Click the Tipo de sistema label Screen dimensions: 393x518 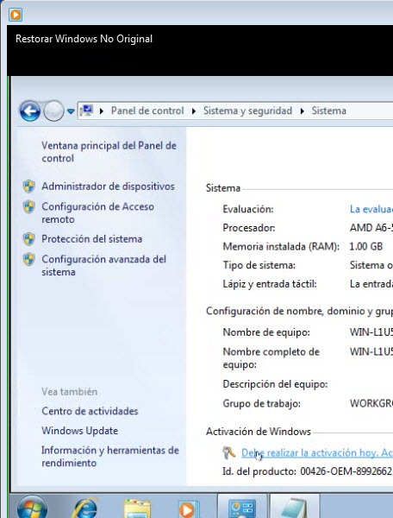259,265
